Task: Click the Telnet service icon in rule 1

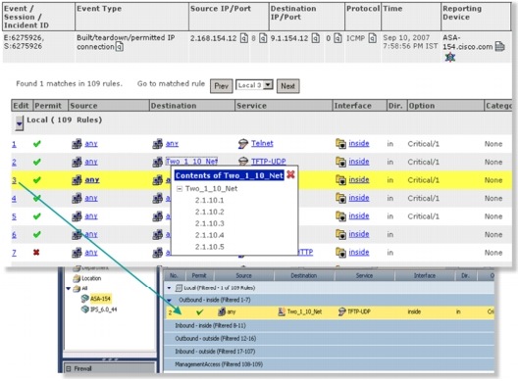Action: point(243,144)
